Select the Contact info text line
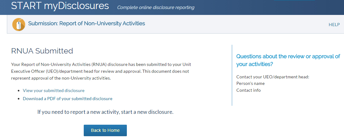 point(249,90)
